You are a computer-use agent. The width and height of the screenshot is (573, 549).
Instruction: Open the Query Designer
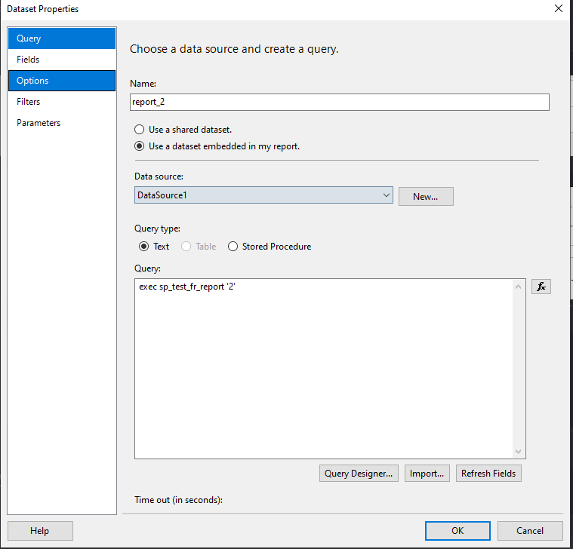click(359, 474)
